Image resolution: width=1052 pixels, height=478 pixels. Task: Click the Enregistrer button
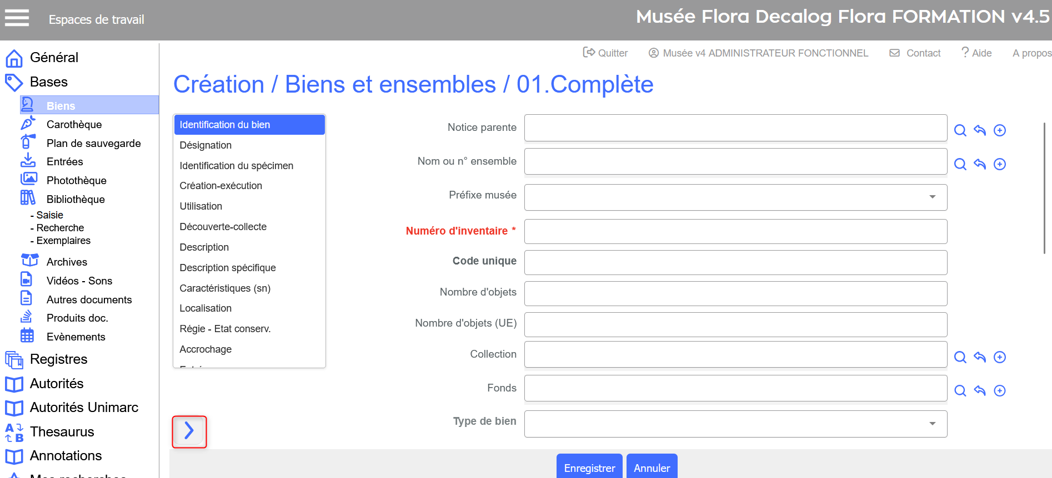pyautogui.click(x=589, y=468)
